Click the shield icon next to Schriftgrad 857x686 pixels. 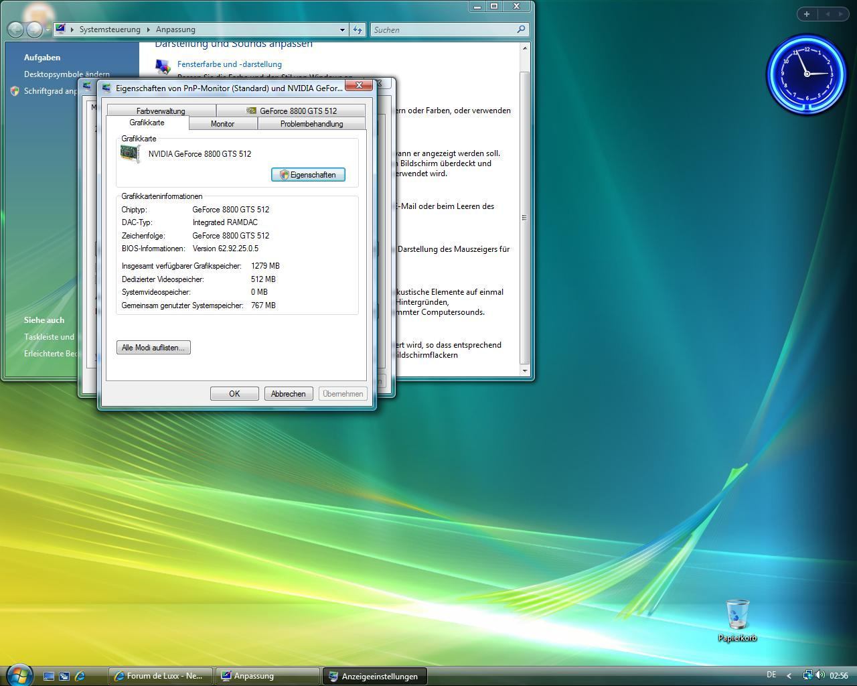[15, 91]
